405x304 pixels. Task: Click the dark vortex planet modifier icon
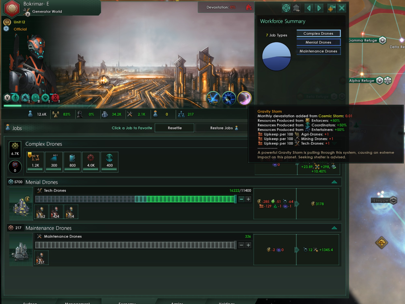point(229,98)
